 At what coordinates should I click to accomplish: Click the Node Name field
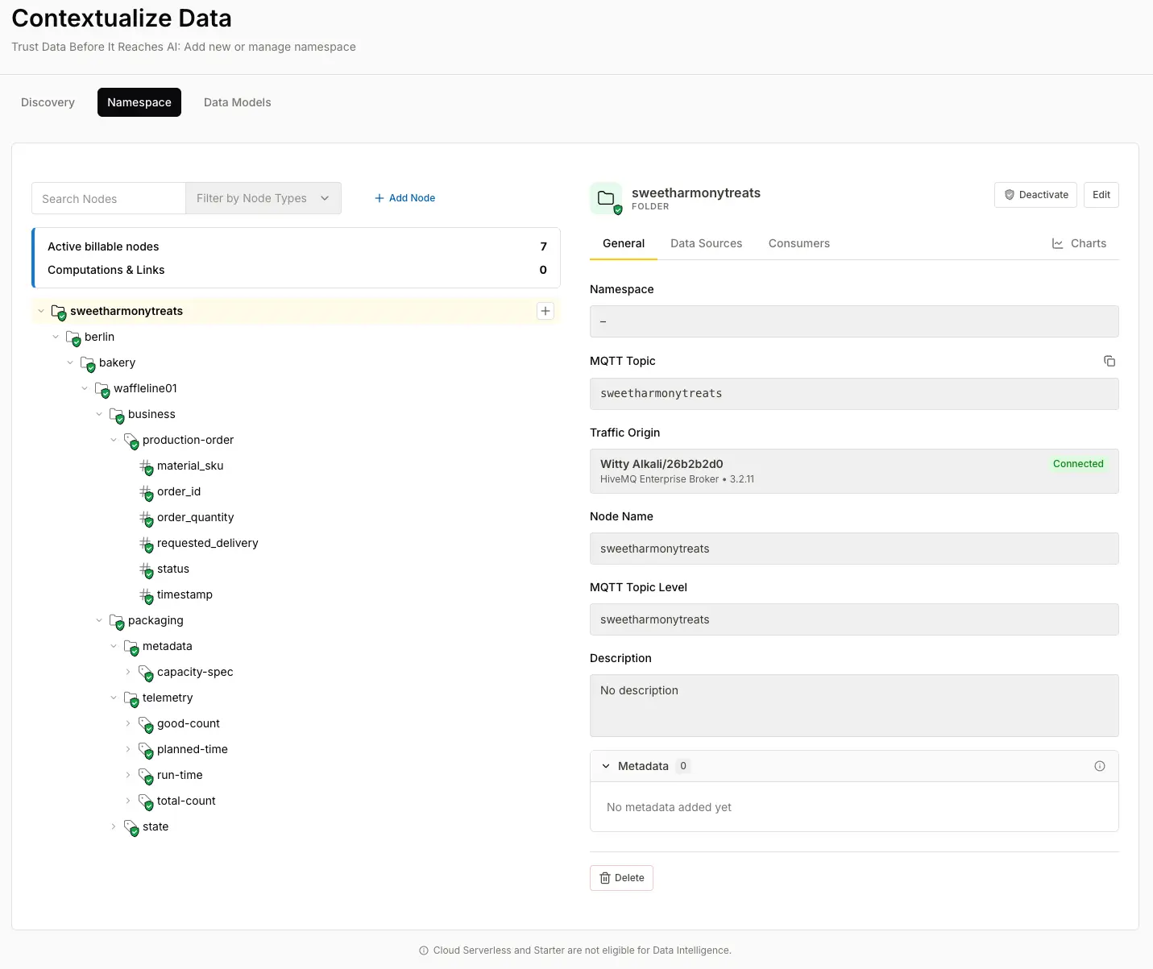[x=854, y=549]
